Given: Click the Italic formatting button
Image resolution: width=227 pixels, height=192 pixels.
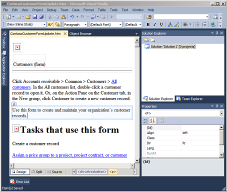Looking at the screenshot, I should click(x=154, y=24).
